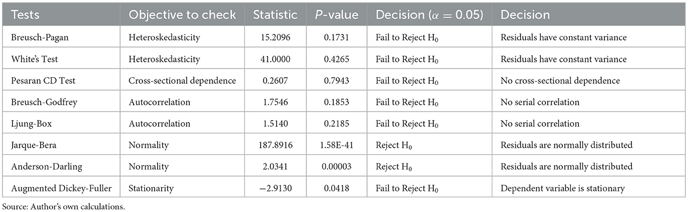Select the Breusch-Godfrey row label
This screenshot has height=212, width=688.
[37, 102]
